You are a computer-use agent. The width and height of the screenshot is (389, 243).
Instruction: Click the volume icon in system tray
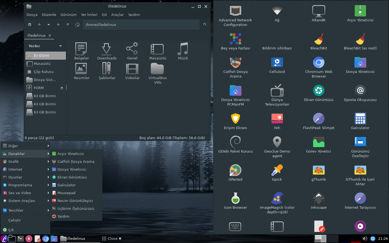coord(365,239)
